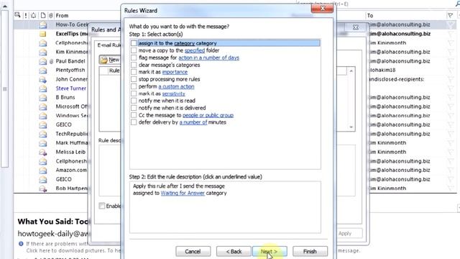Click the Cancel button in Rules Wizard
460x259 pixels.
point(193,251)
